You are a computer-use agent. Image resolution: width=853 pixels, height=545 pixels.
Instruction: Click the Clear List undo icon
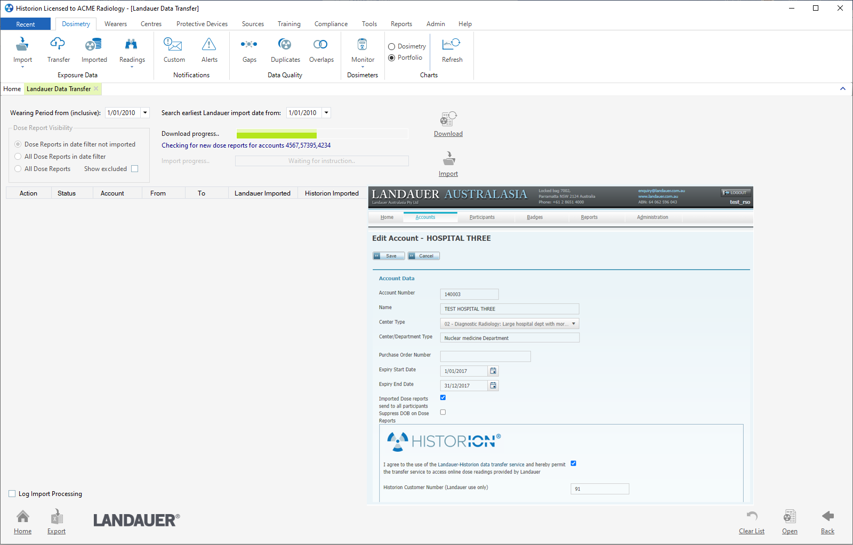point(752,516)
